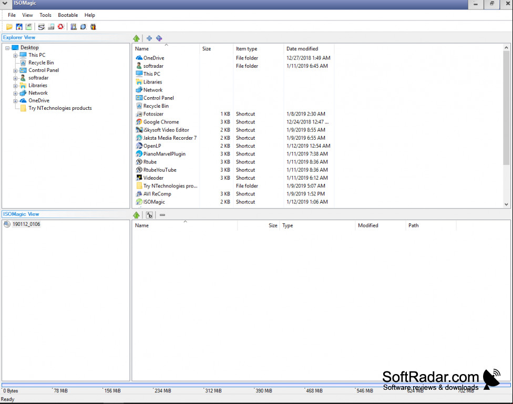Click the colorful books toolbar icon
The height and width of the screenshot is (404, 513).
[93, 27]
